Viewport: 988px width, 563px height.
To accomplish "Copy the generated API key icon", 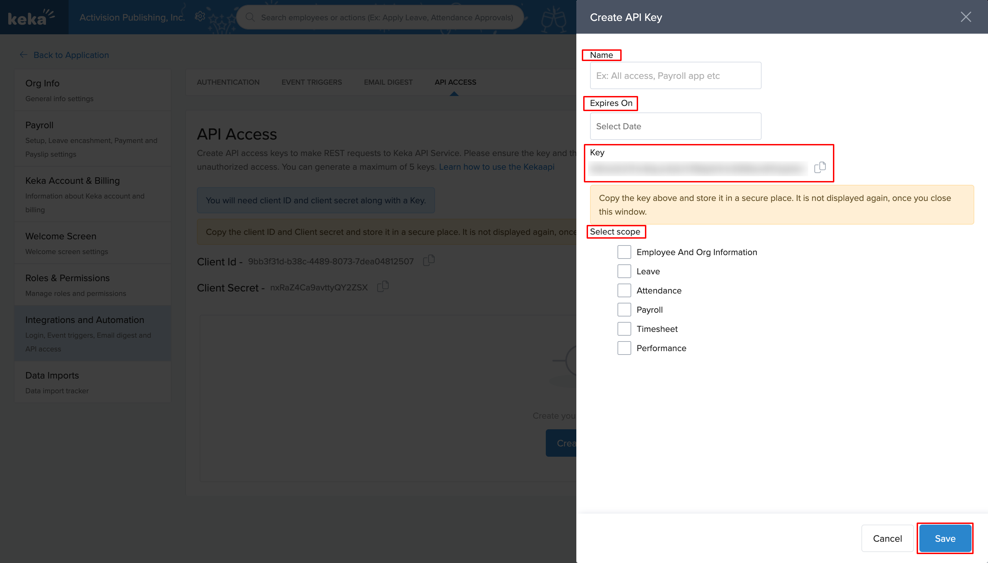I will (x=820, y=167).
